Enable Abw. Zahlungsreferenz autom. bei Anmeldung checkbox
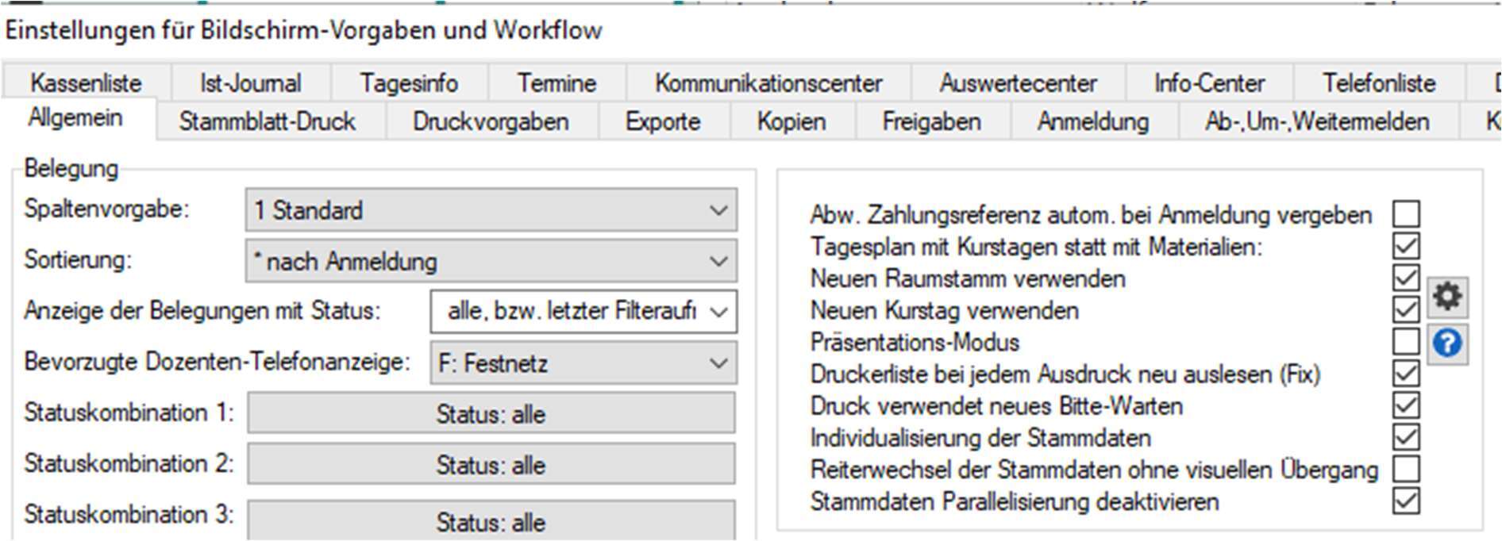This screenshot has height=541, width=1502. [x=1406, y=214]
